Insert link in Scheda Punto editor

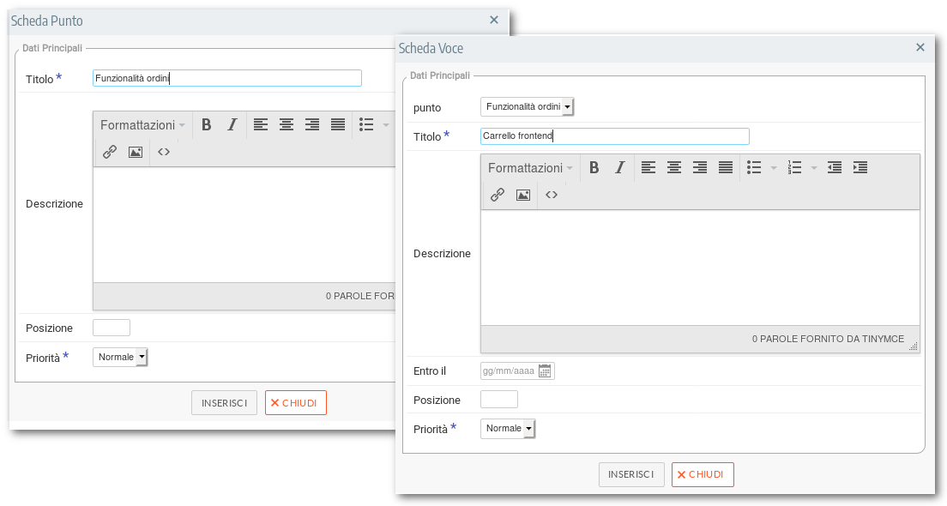tap(110, 152)
